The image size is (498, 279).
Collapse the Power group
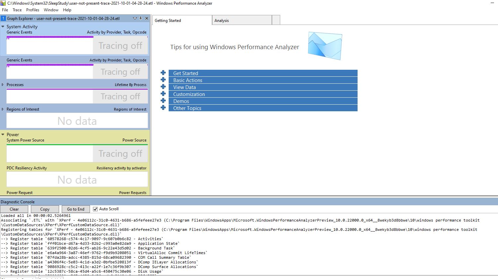(3, 135)
